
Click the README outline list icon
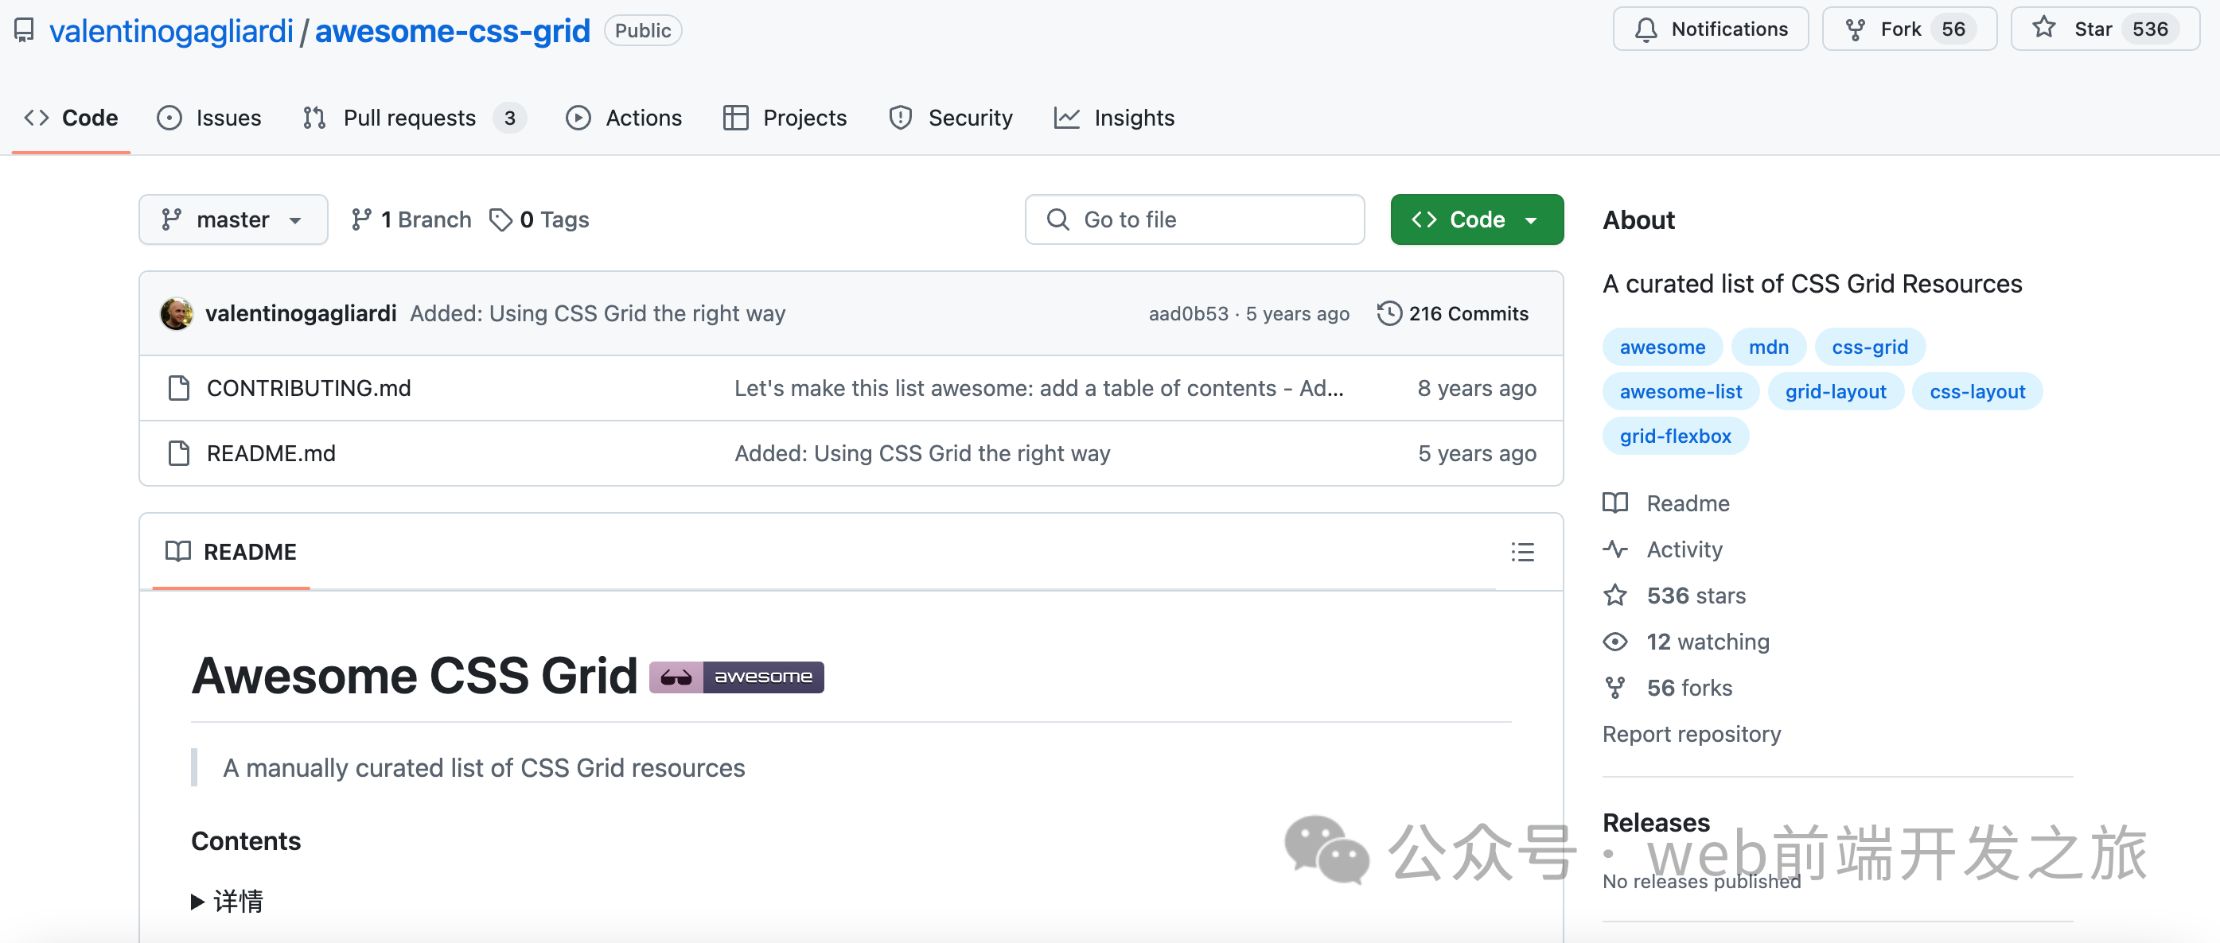point(1522,552)
